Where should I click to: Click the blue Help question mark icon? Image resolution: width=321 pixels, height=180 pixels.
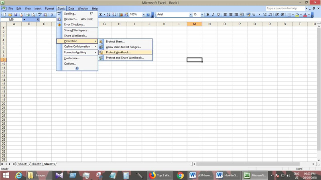click(148, 14)
